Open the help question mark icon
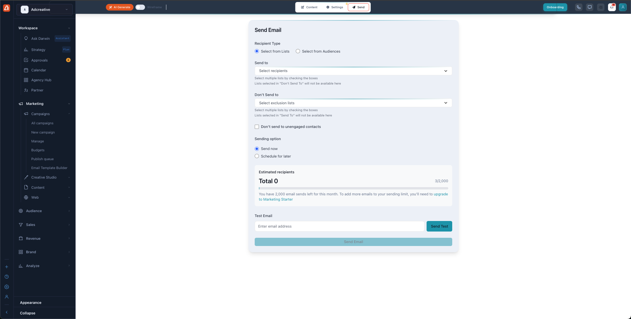The image size is (631, 319). click(7, 277)
